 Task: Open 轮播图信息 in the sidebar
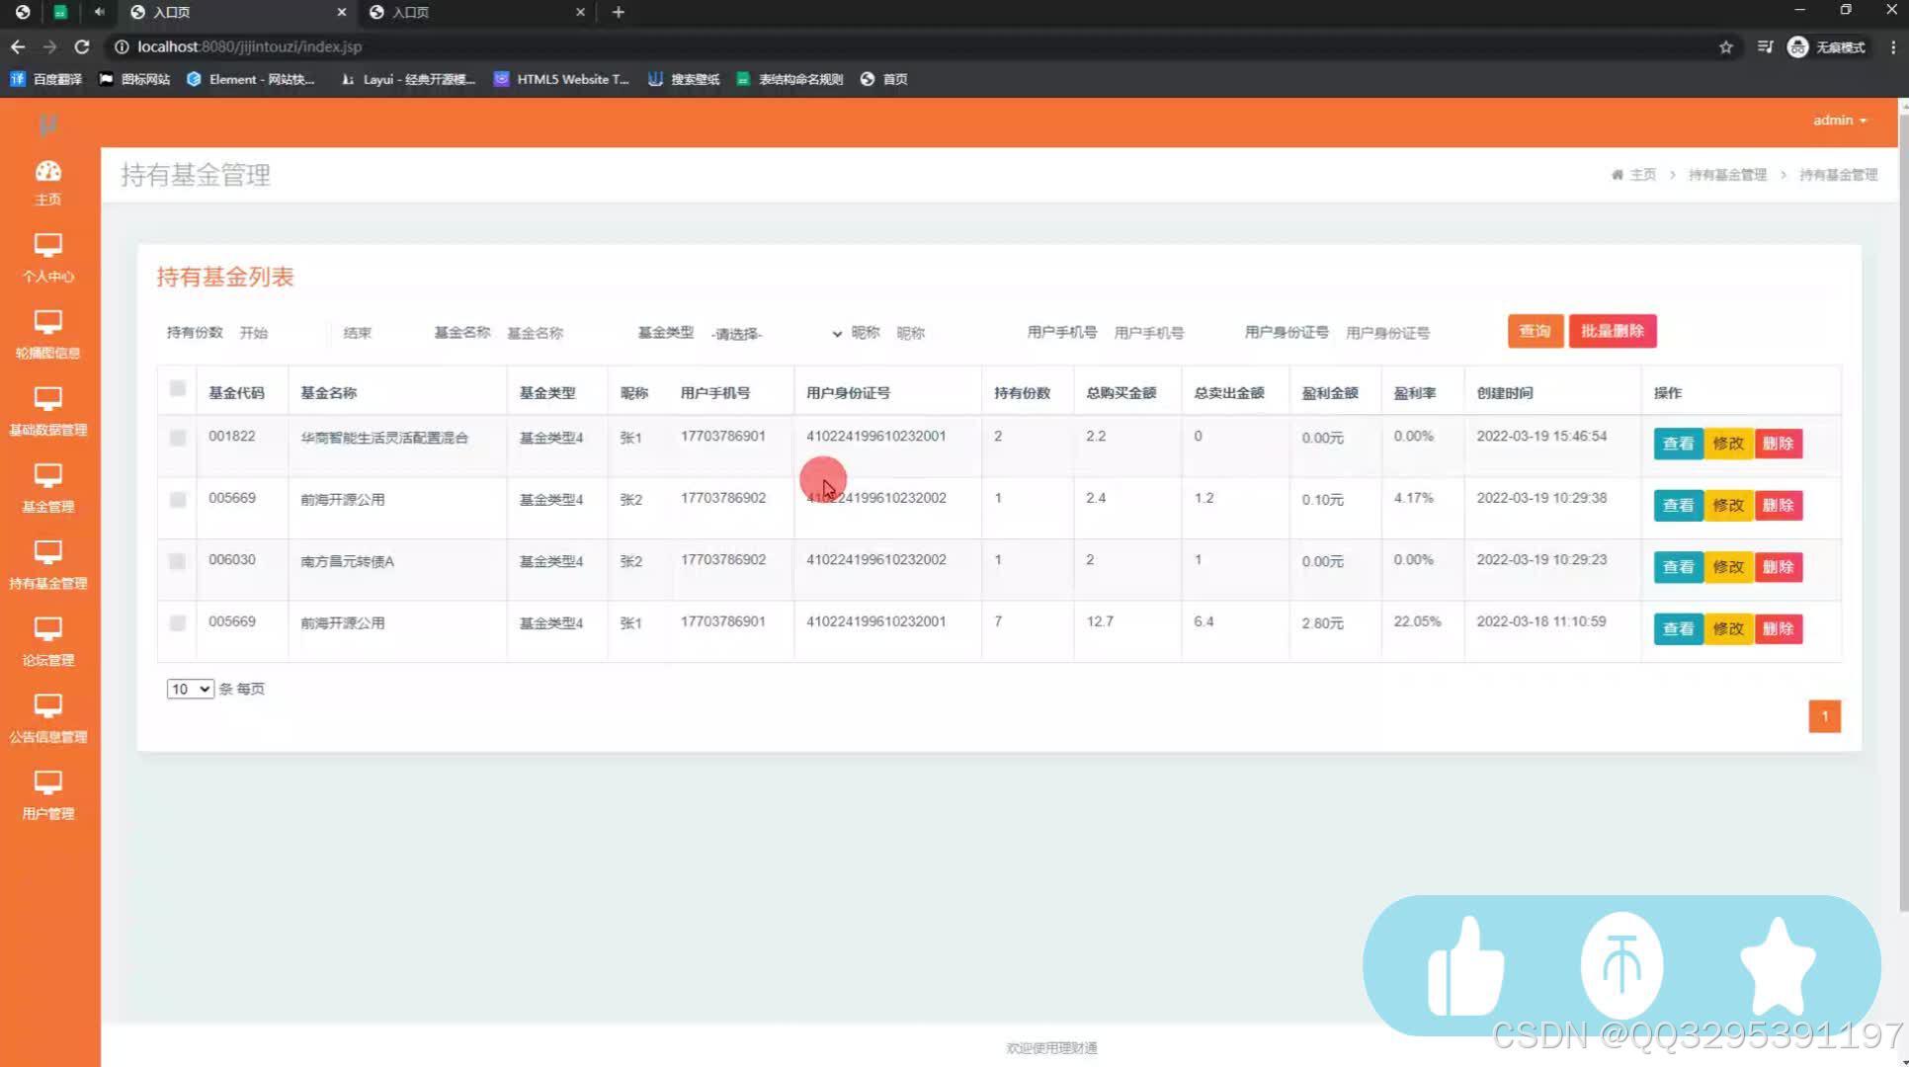(48, 335)
